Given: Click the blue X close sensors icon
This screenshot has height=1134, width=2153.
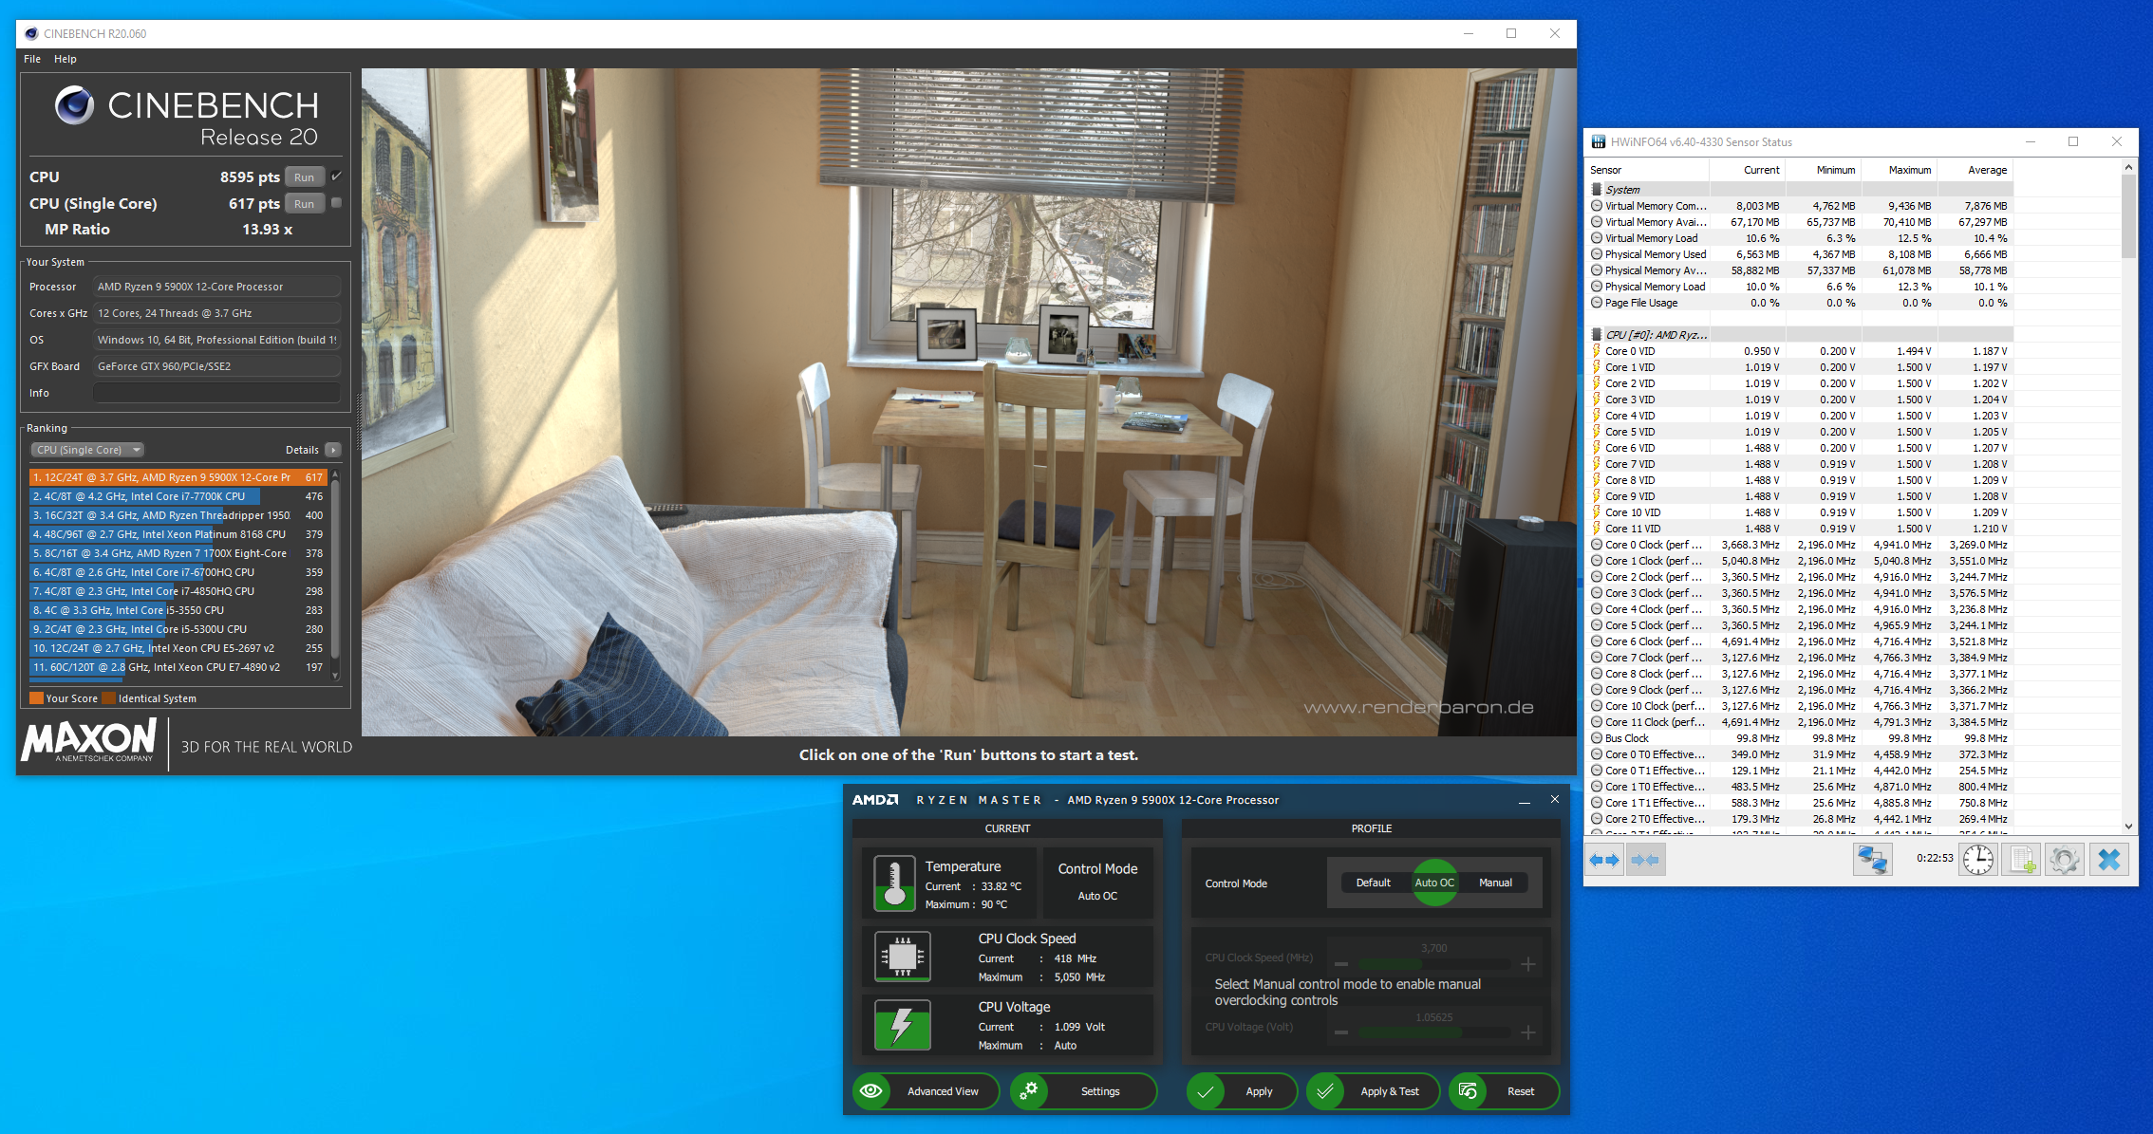Looking at the screenshot, I should coord(2108,860).
